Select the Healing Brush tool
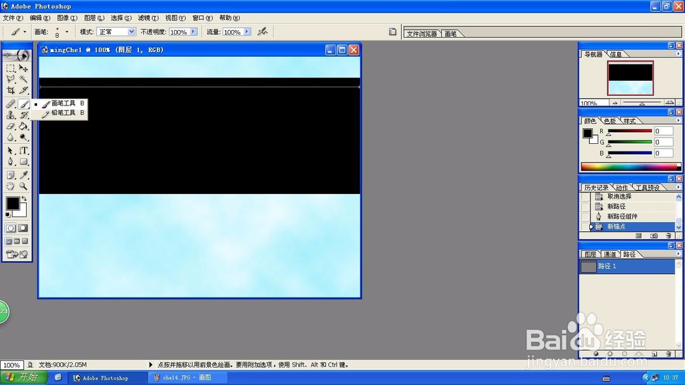The width and height of the screenshot is (685, 385). (x=10, y=104)
